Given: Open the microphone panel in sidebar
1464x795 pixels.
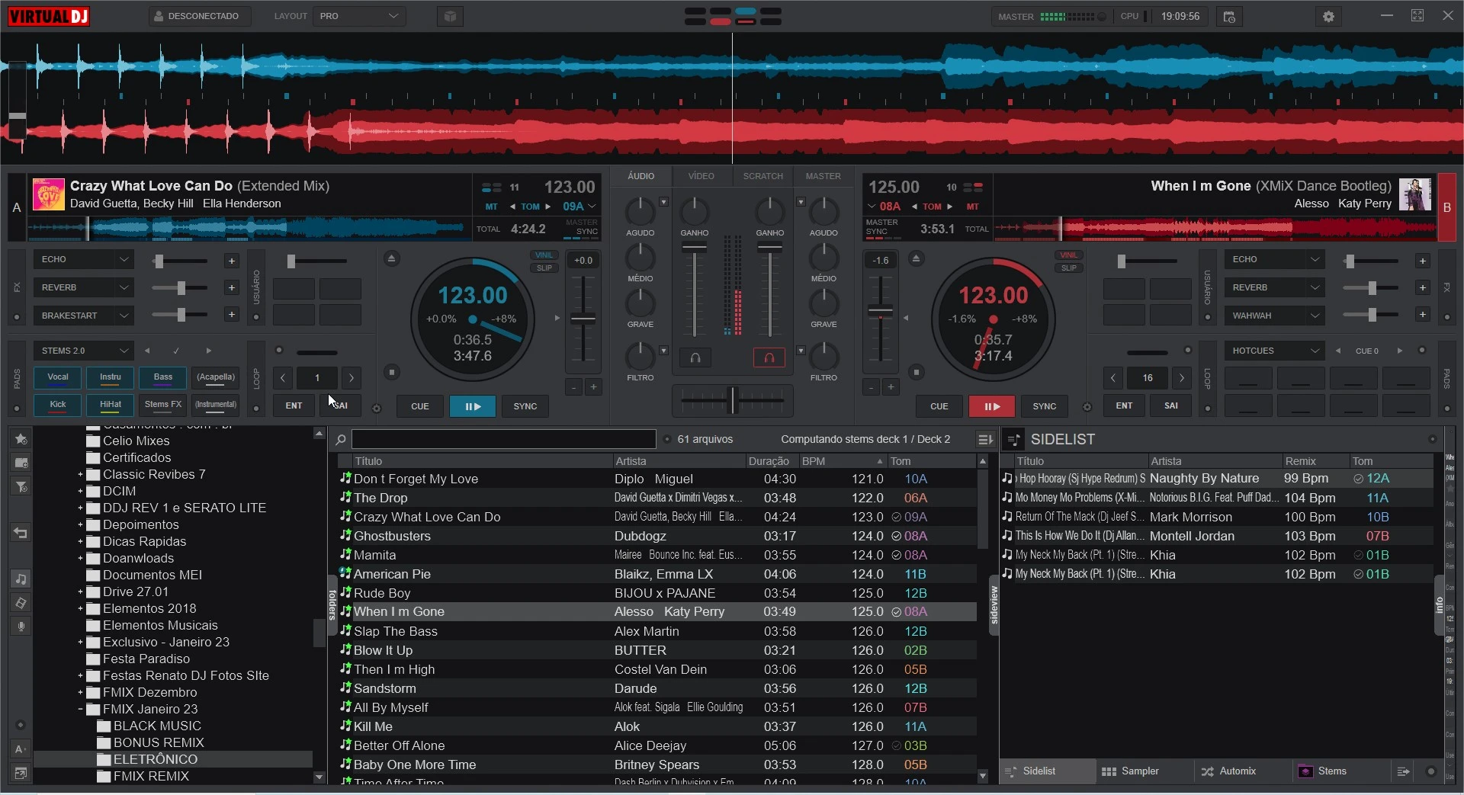Looking at the screenshot, I should (21, 627).
